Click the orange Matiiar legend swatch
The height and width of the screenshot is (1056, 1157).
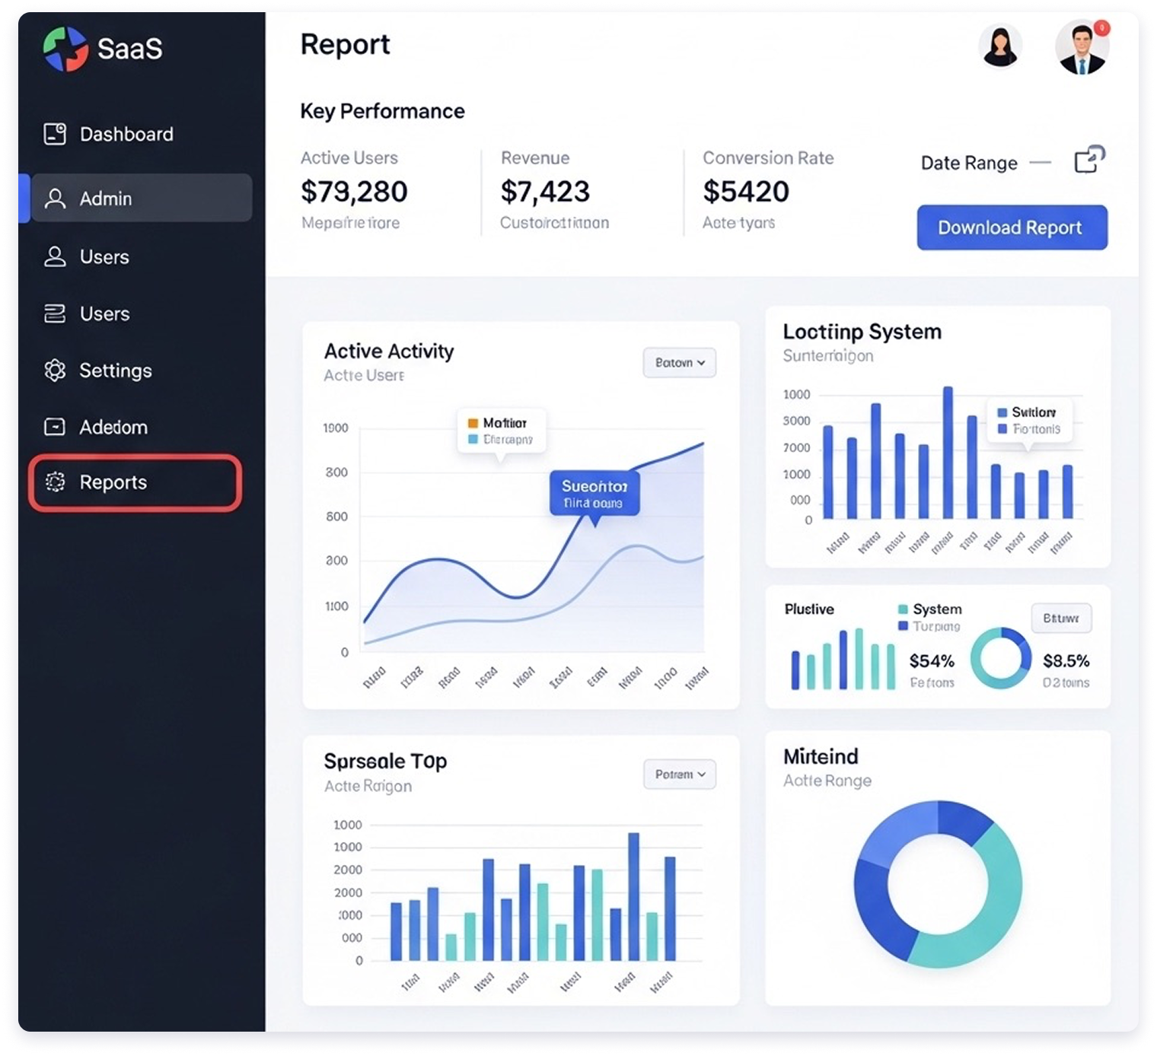click(473, 423)
